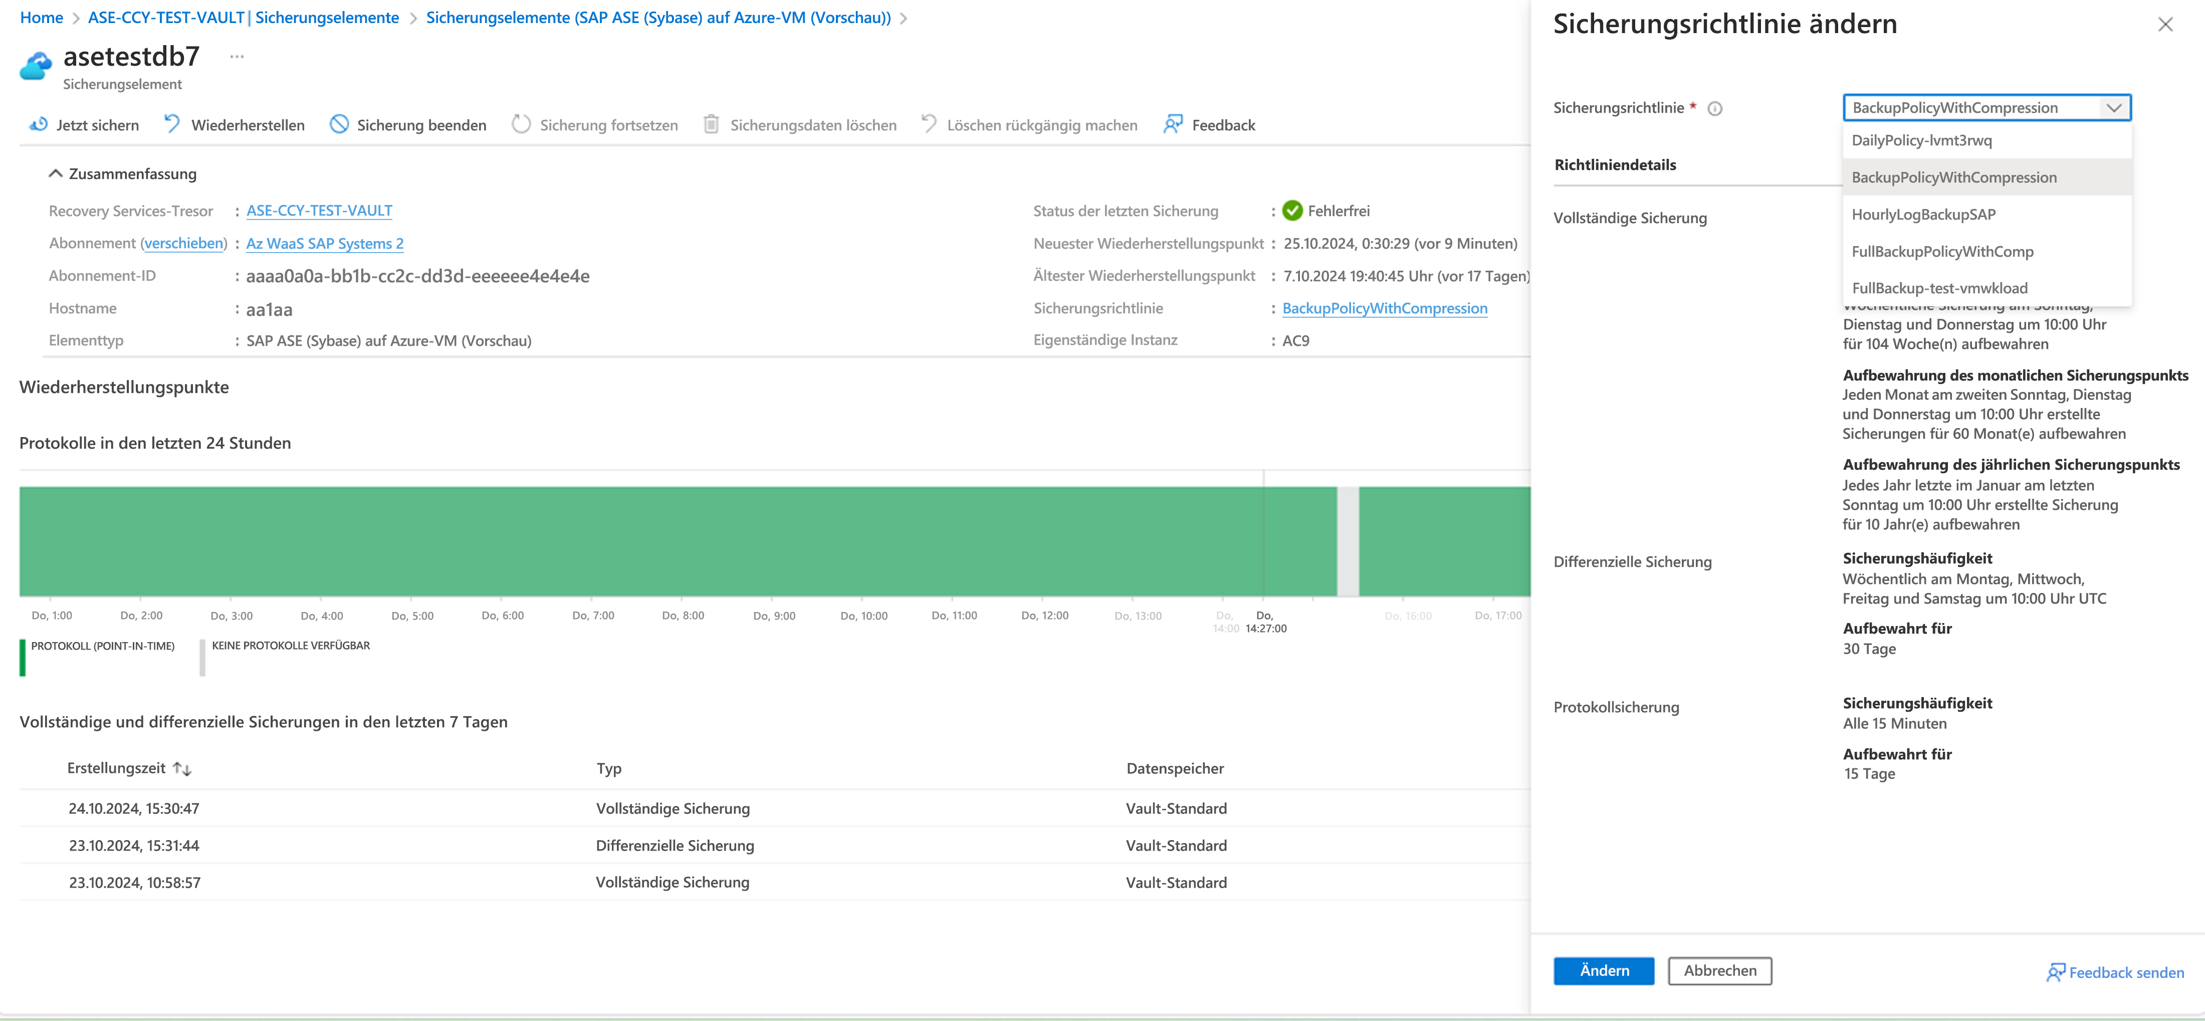Collapse the Zusammenfassung section
This screenshot has width=2205, height=1021.
point(56,174)
